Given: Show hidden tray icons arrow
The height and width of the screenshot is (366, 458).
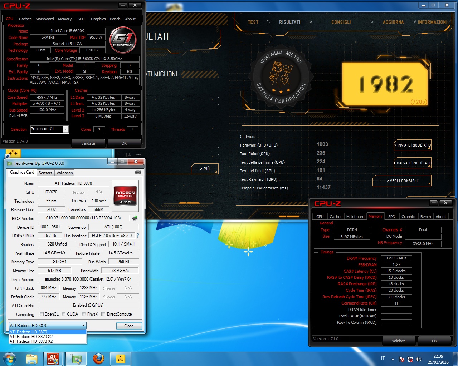Looking at the screenshot, I should (393, 359).
